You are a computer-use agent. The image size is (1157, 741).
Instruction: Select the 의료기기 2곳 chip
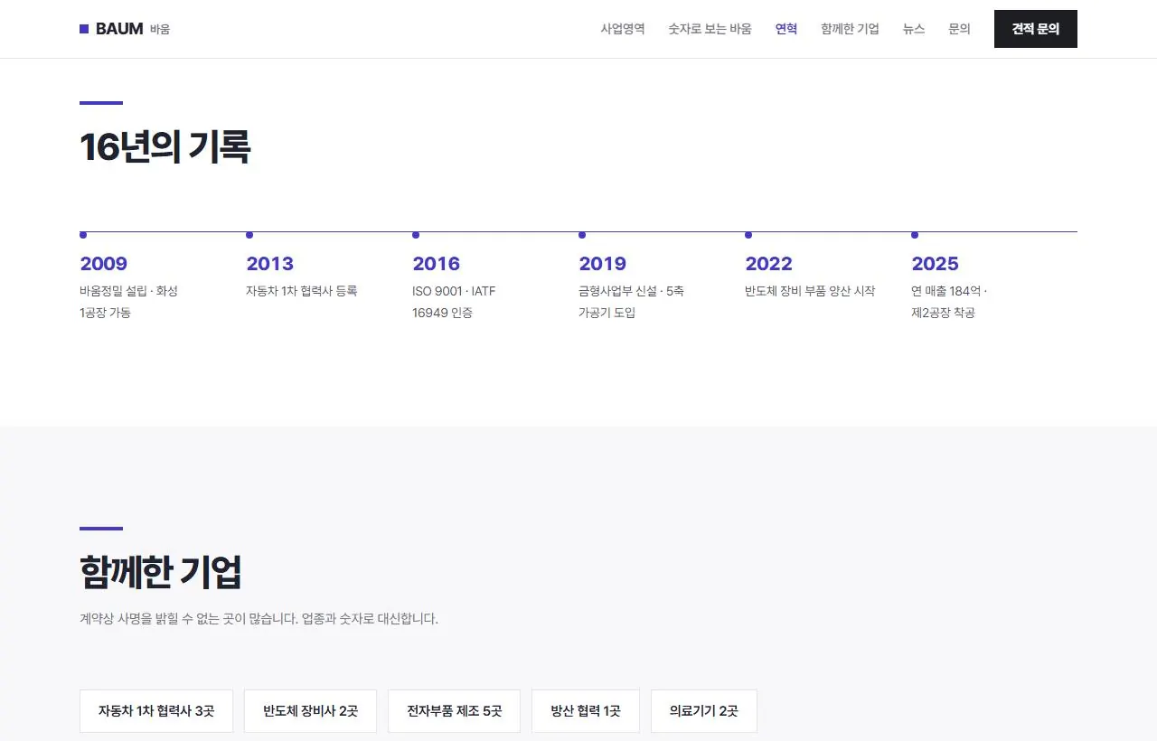(x=704, y=711)
